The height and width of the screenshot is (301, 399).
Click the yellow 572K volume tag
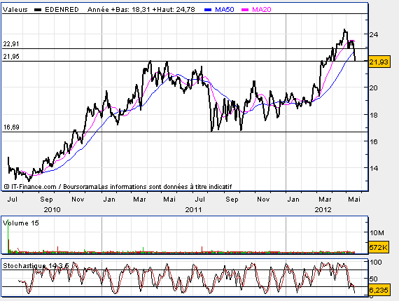click(379, 247)
